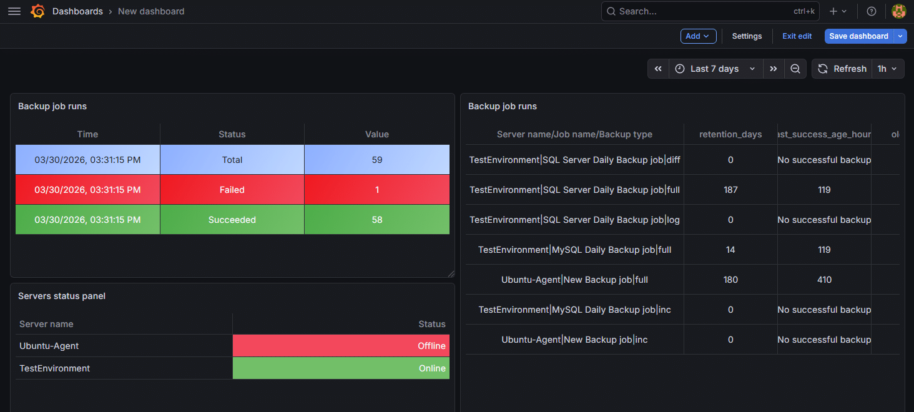Open the user profile avatar
Screen dimensions: 914x412
tap(898, 11)
